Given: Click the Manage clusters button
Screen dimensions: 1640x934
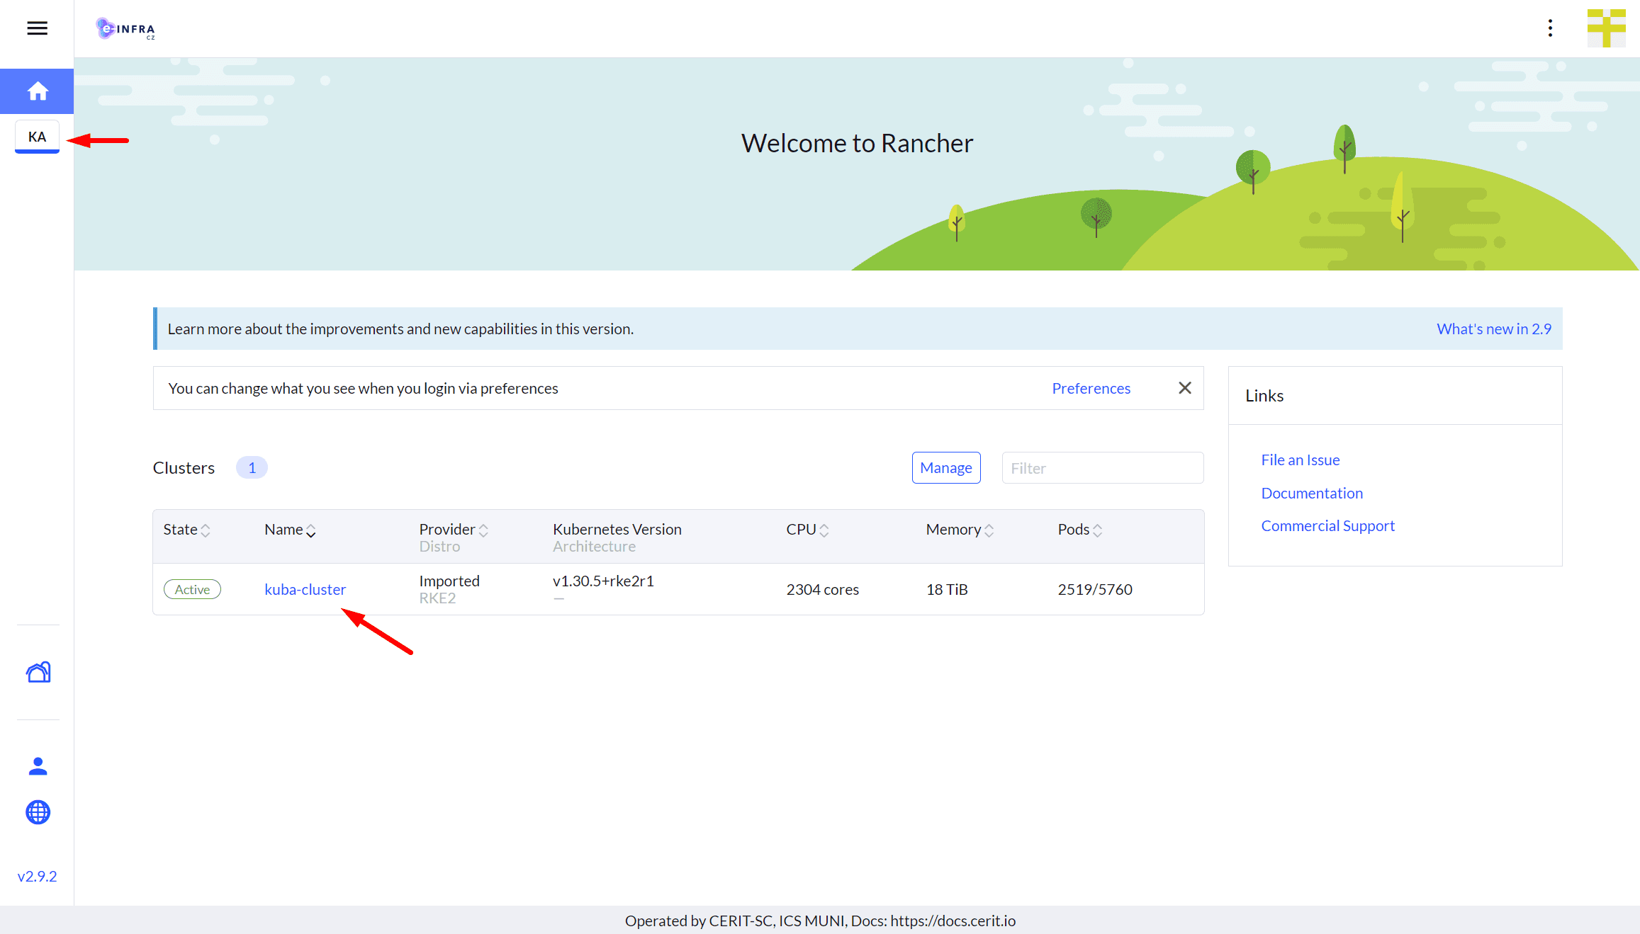Looking at the screenshot, I should click(x=945, y=468).
